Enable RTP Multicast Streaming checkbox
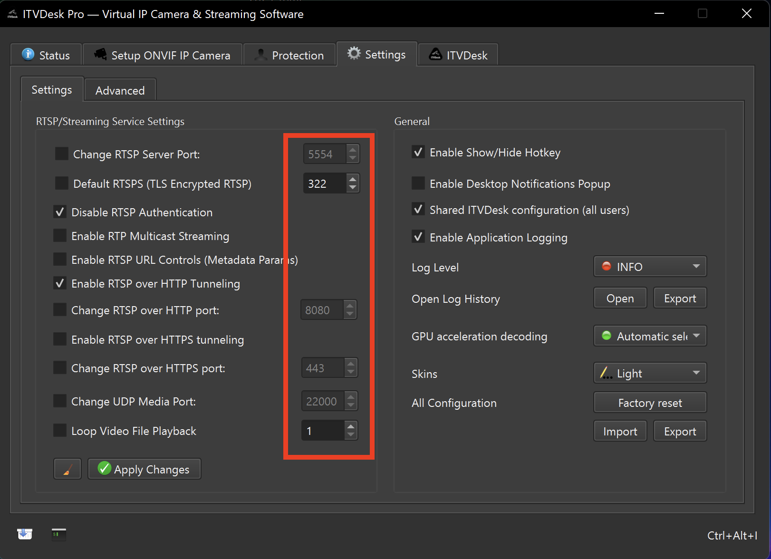 point(60,236)
